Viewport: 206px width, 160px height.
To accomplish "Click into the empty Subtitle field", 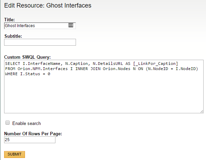I will coord(40,42).
